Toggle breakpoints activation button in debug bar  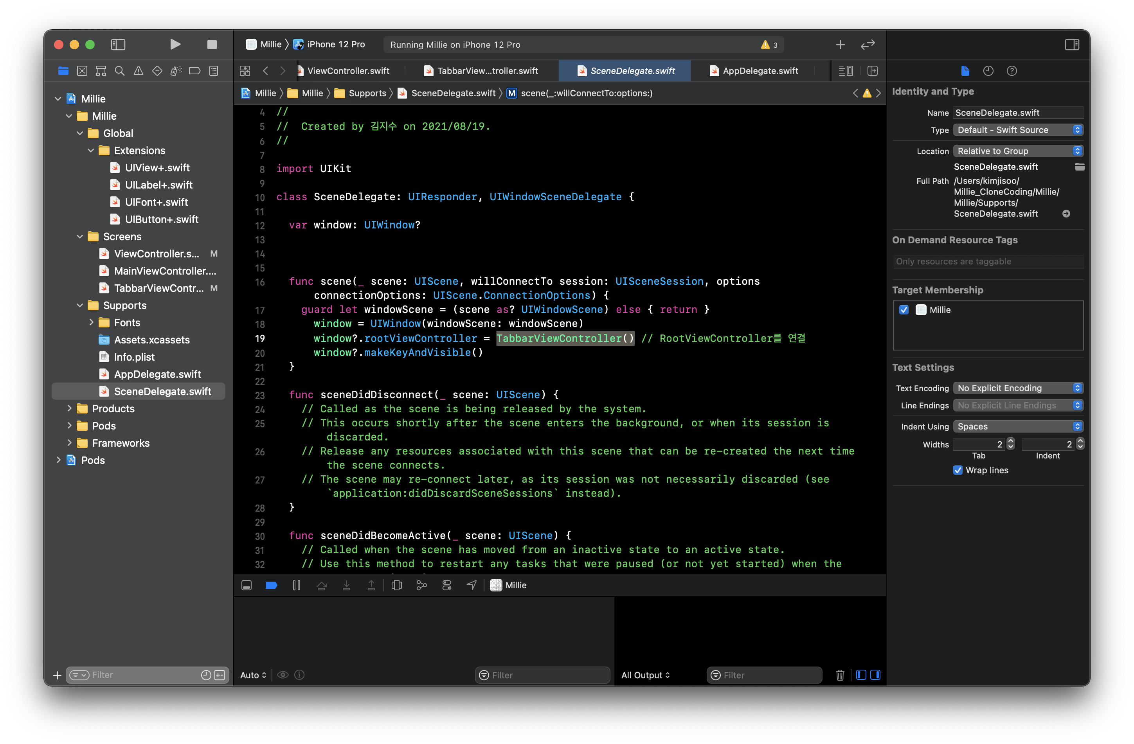click(x=271, y=585)
